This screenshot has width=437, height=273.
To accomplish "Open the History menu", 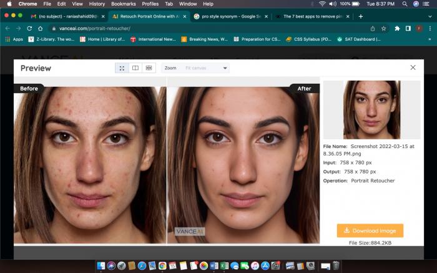I will click(97, 4).
